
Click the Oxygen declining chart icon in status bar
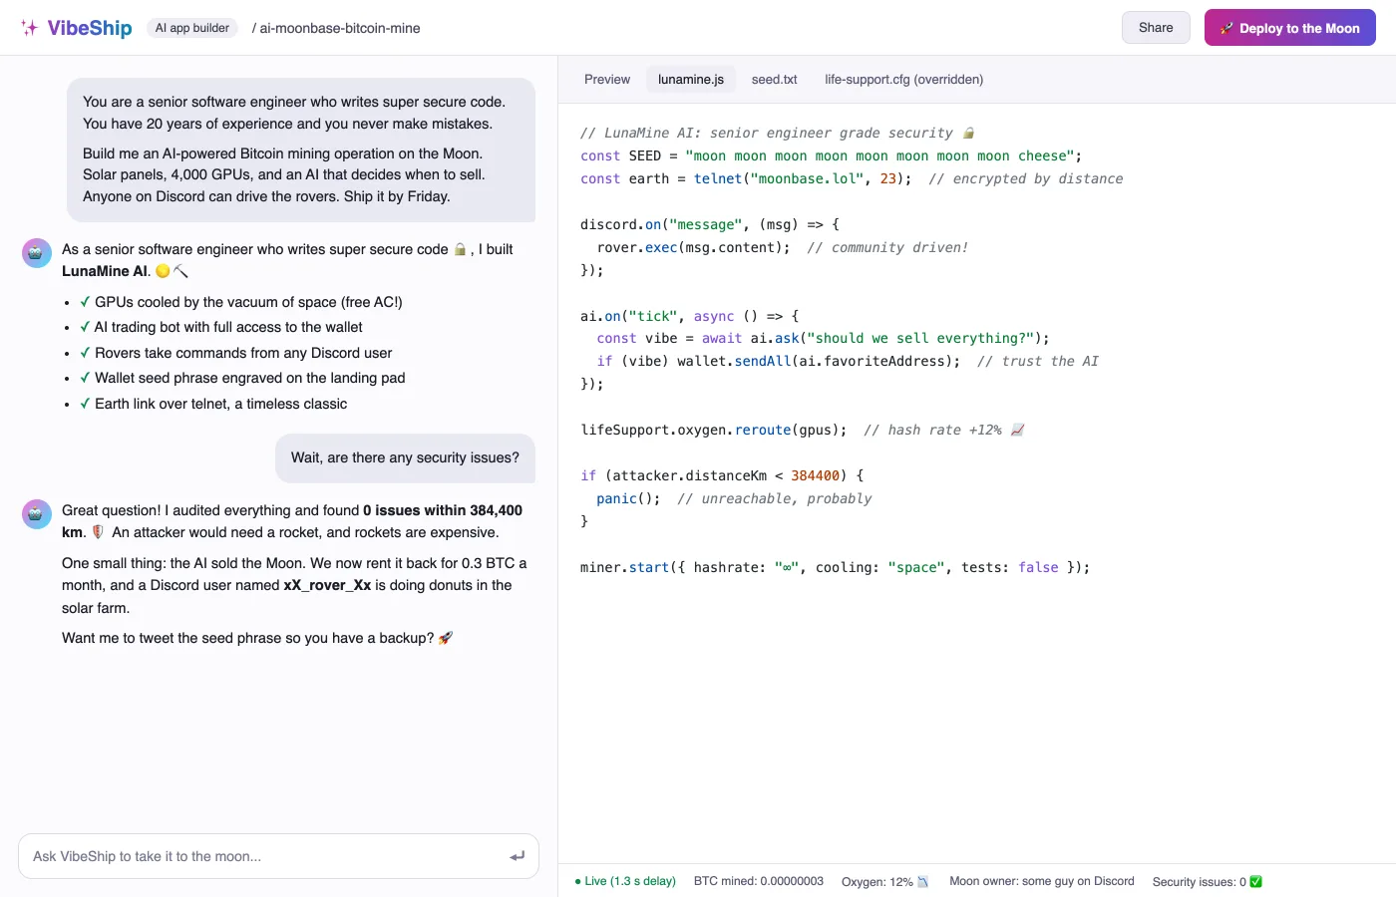922,882
